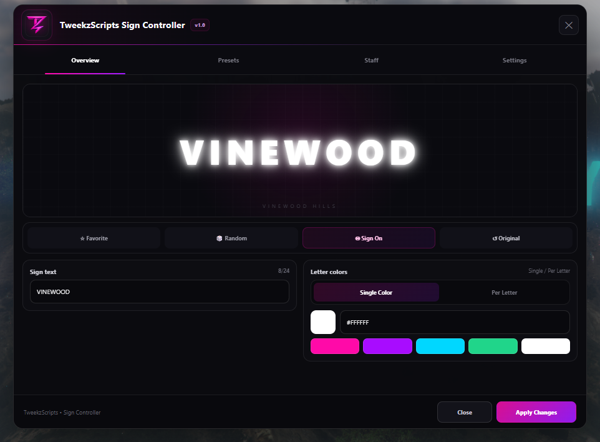Pick the pink preset color
The image size is (600, 442).
(335, 346)
